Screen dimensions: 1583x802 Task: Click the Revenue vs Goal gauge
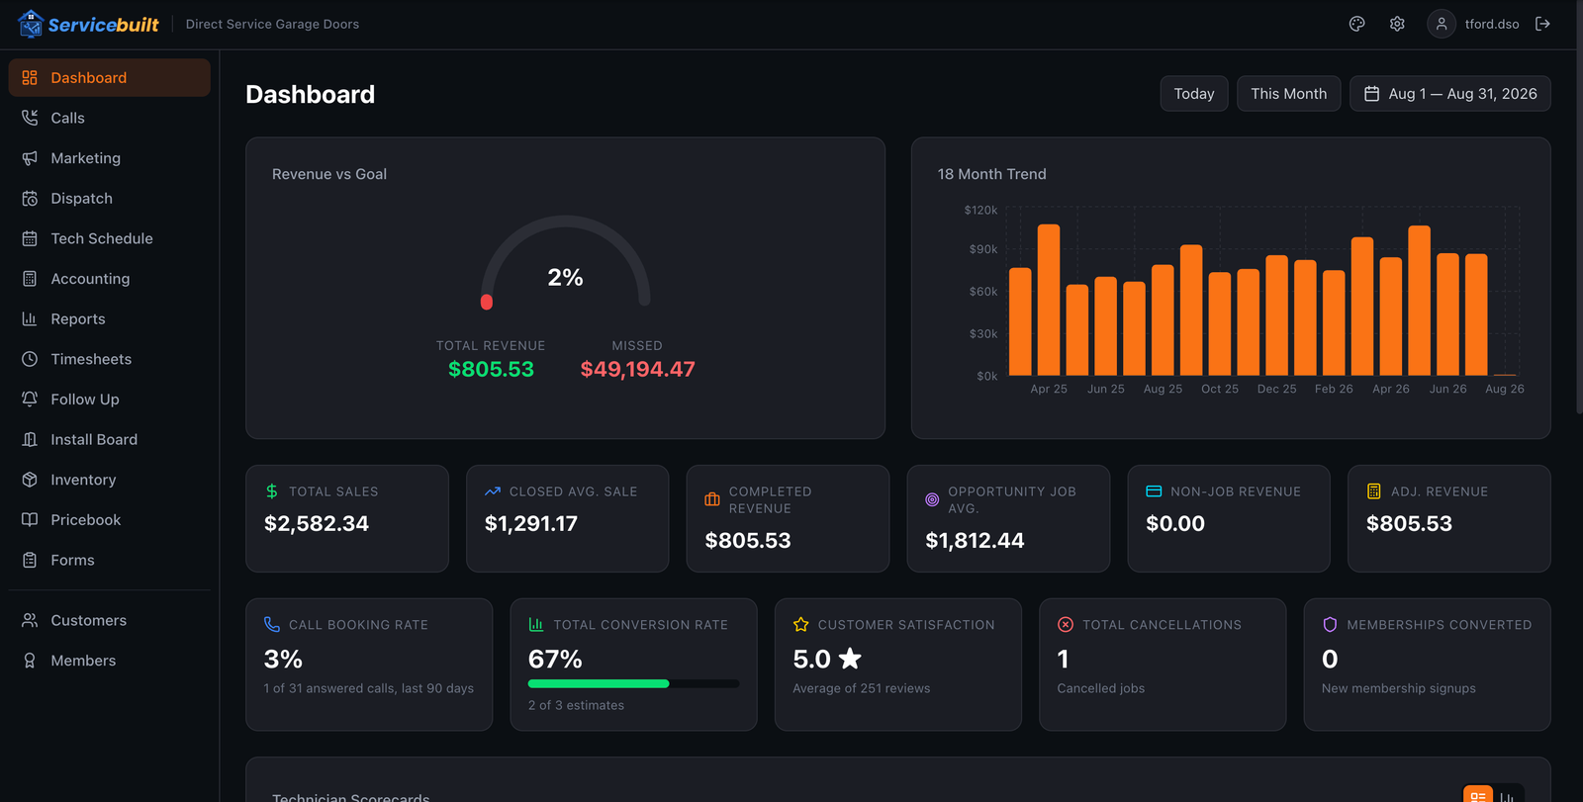[565, 262]
